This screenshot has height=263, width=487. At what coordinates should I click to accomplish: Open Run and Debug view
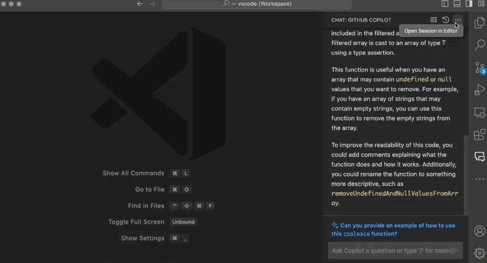[x=479, y=90]
